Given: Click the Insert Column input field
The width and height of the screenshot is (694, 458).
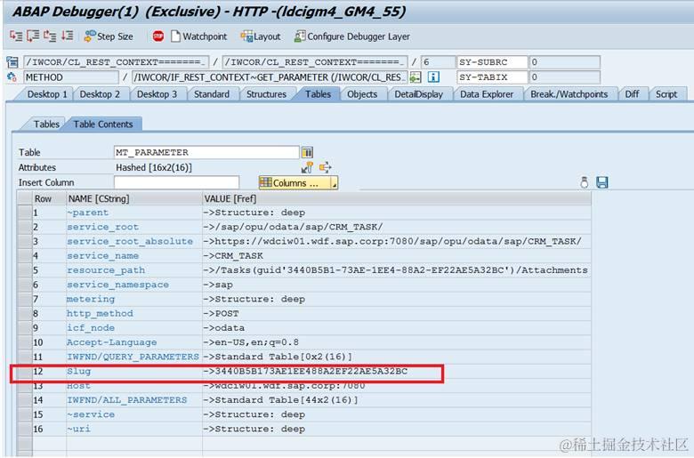Looking at the screenshot, I should click(x=176, y=182).
